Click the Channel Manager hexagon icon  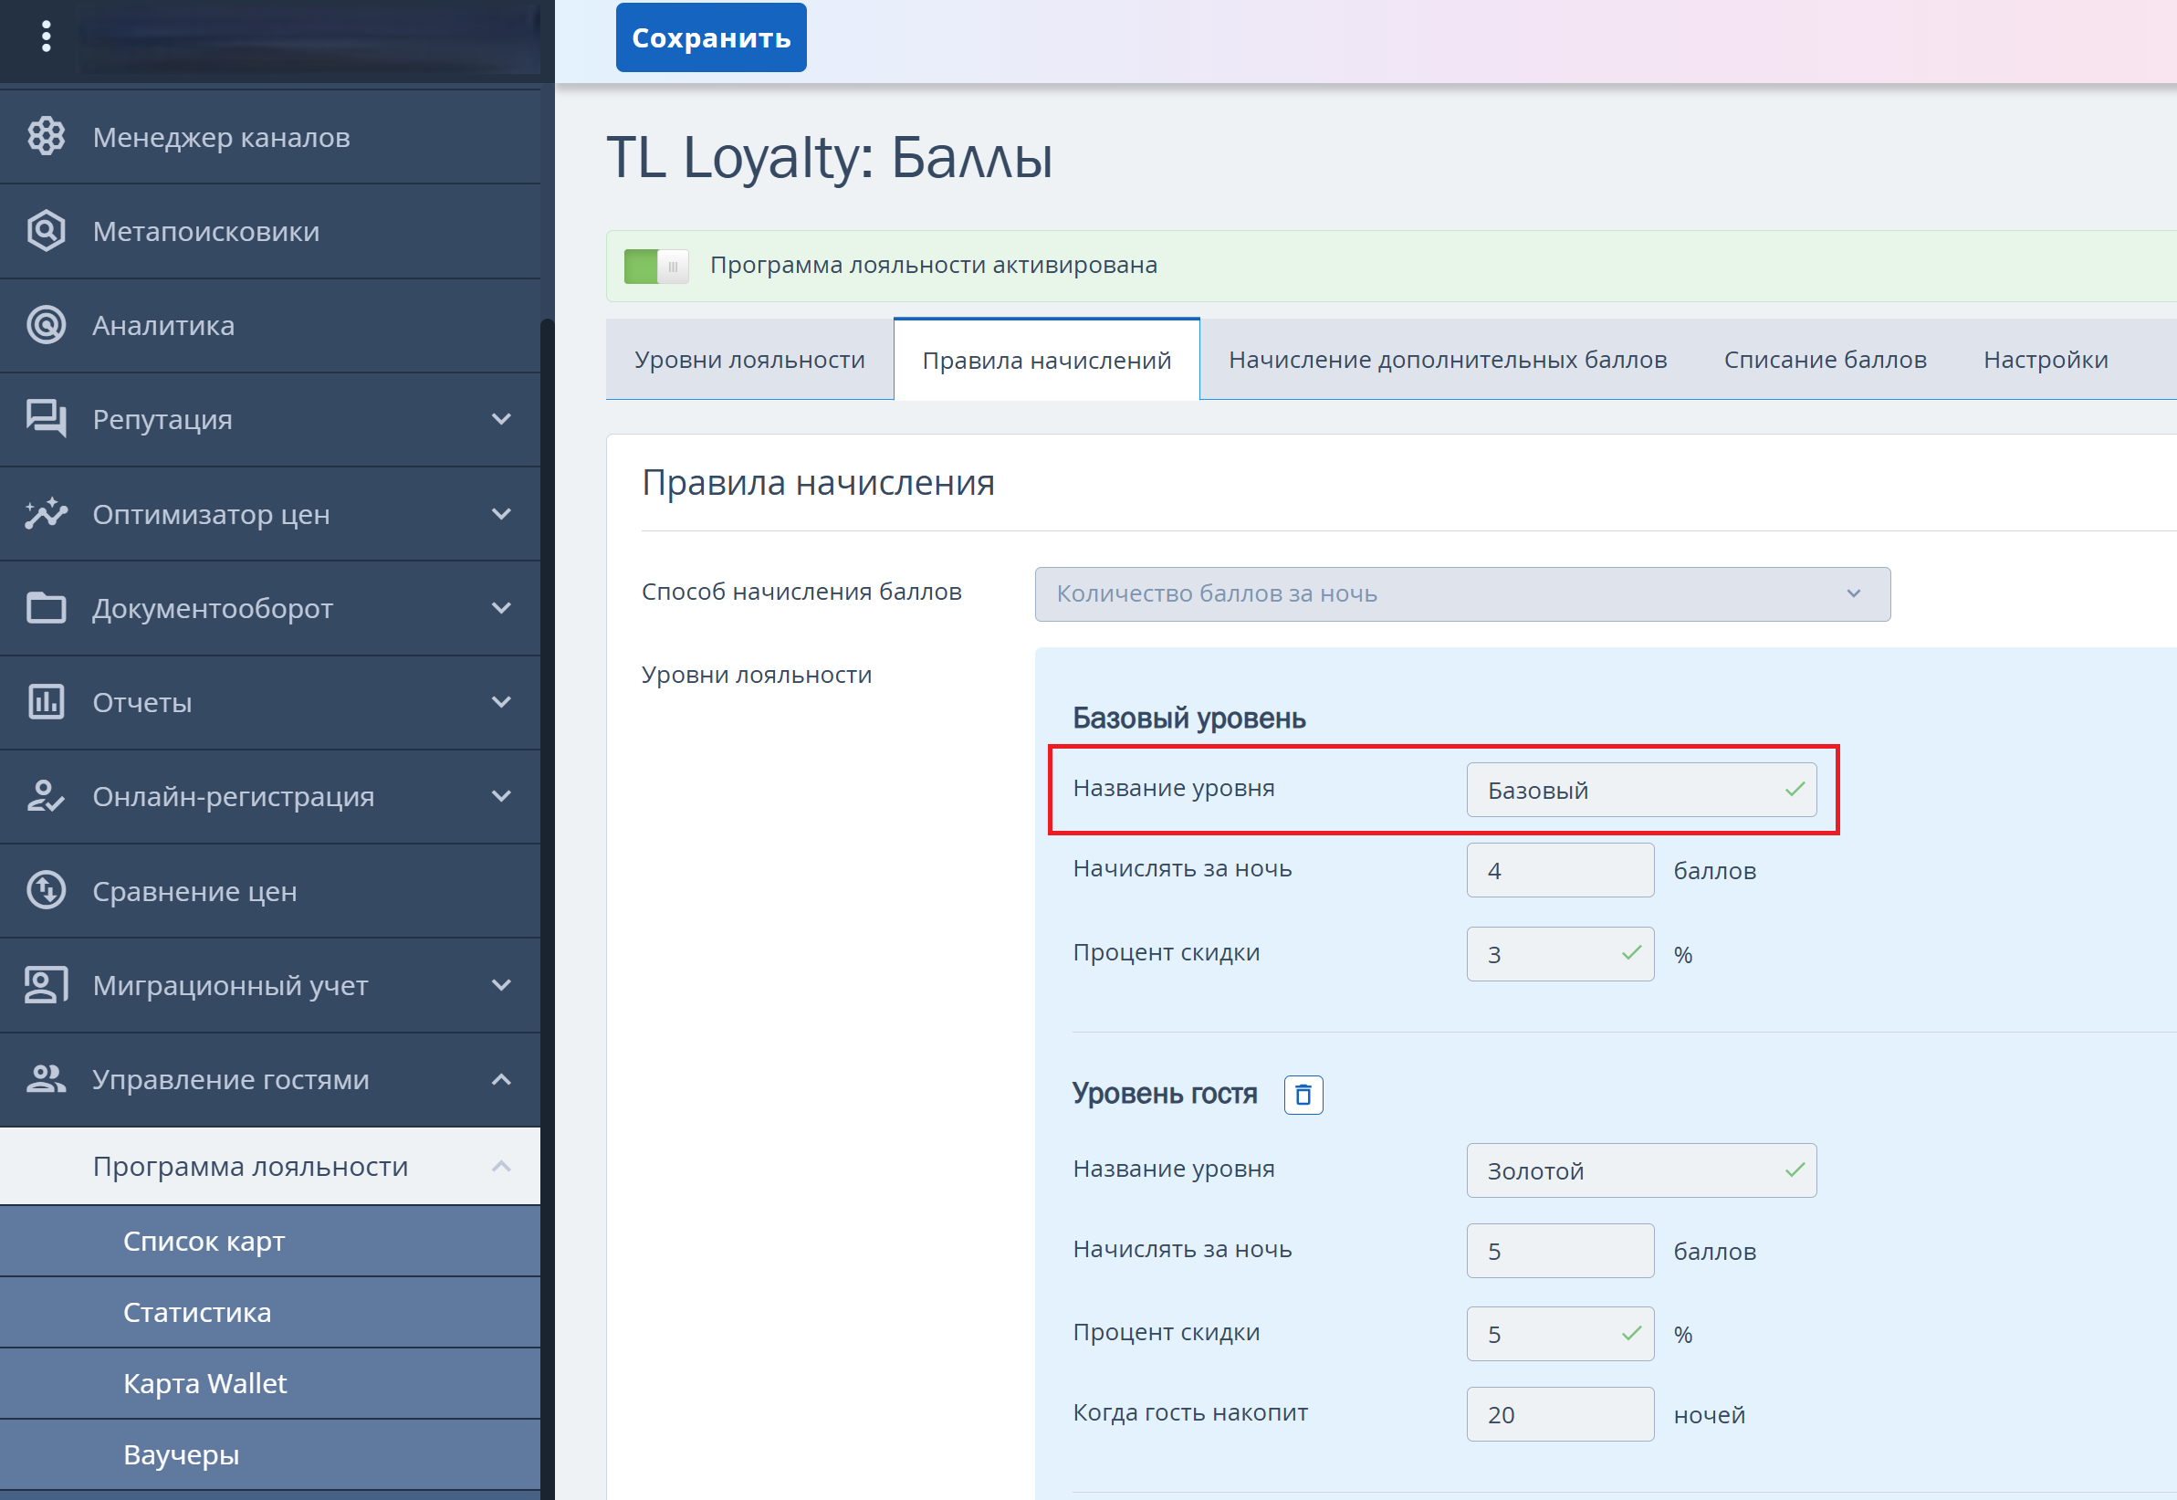point(45,137)
